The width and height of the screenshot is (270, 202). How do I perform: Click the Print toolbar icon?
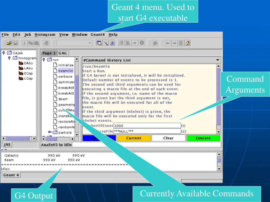pos(46,43)
